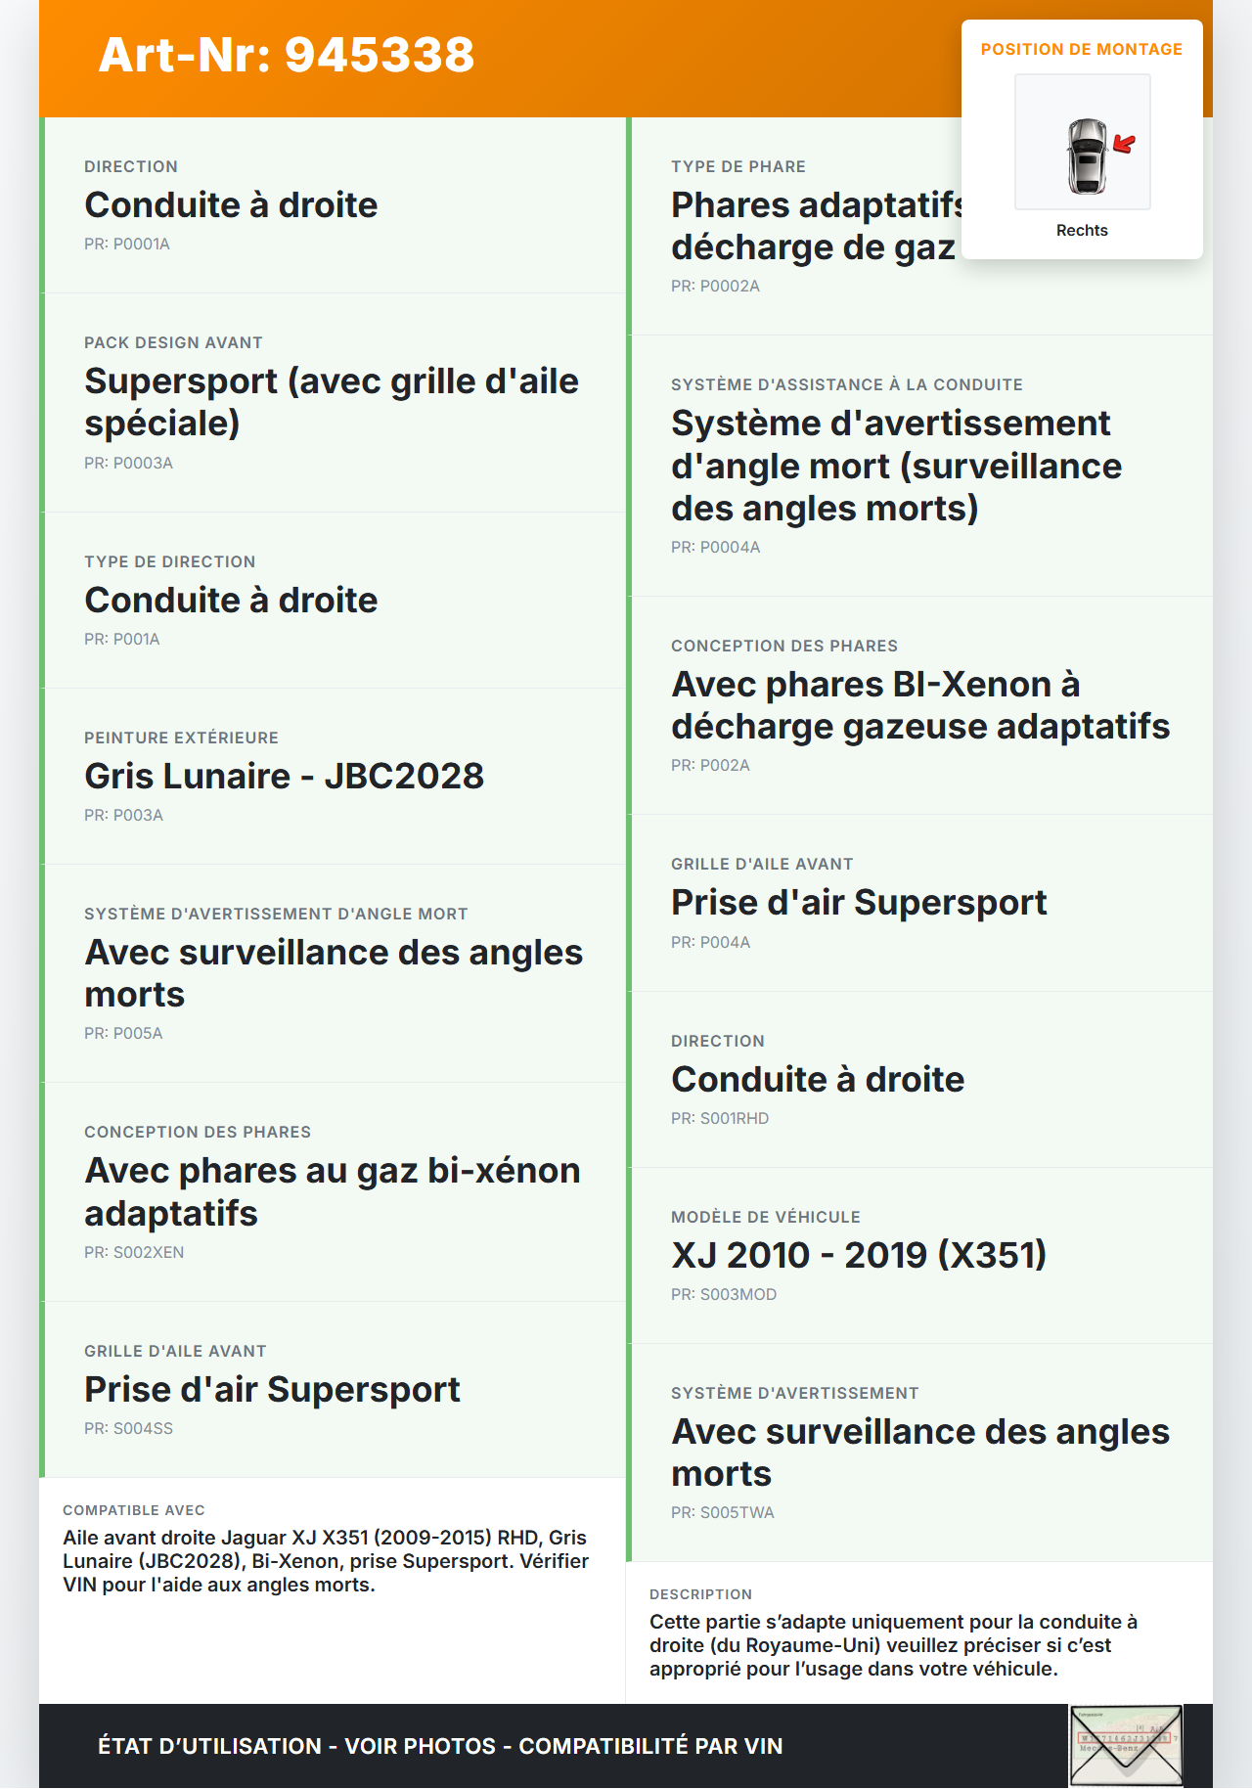Click the red arrow on the car diagram
This screenshot has width=1252, height=1789.
(1125, 145)
